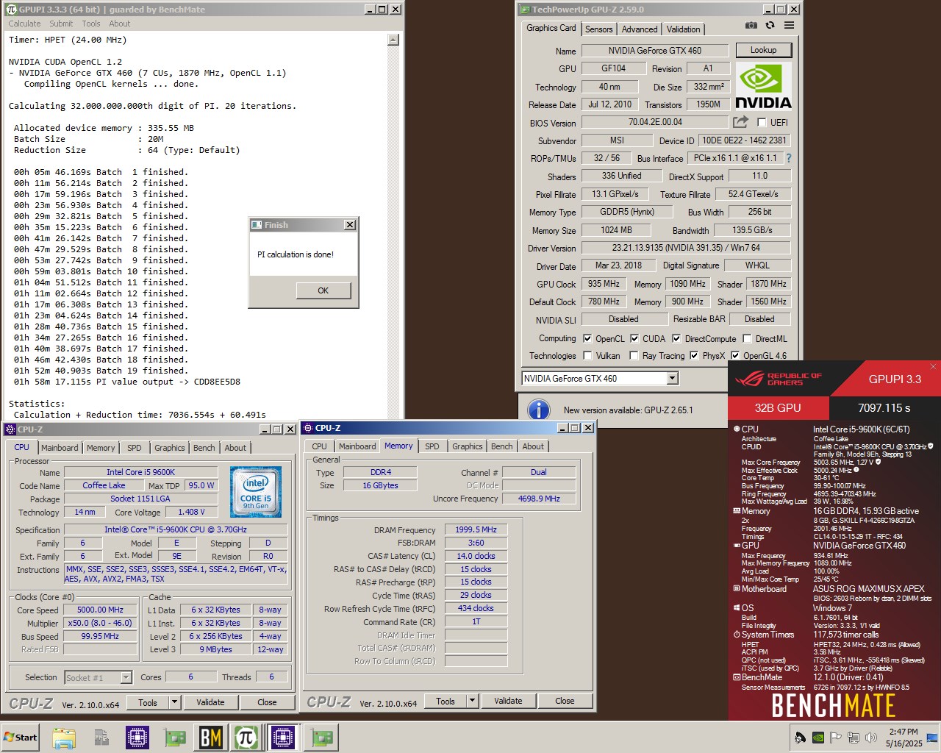The width and height of the screenshot is (941, 753).
Task: Toggle the OpenGL 4.6 checkbox
Action: (735, 356)
